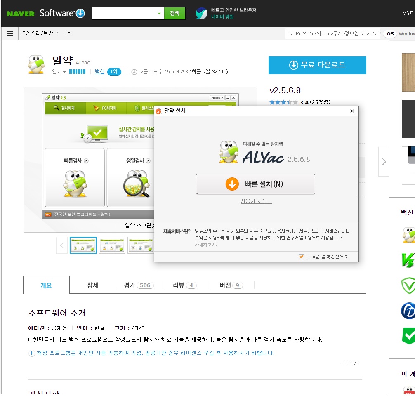
Task: Click the 정밀검사 play arrow in screenshot
Action: pyautogui.click(x=148, y=161)
